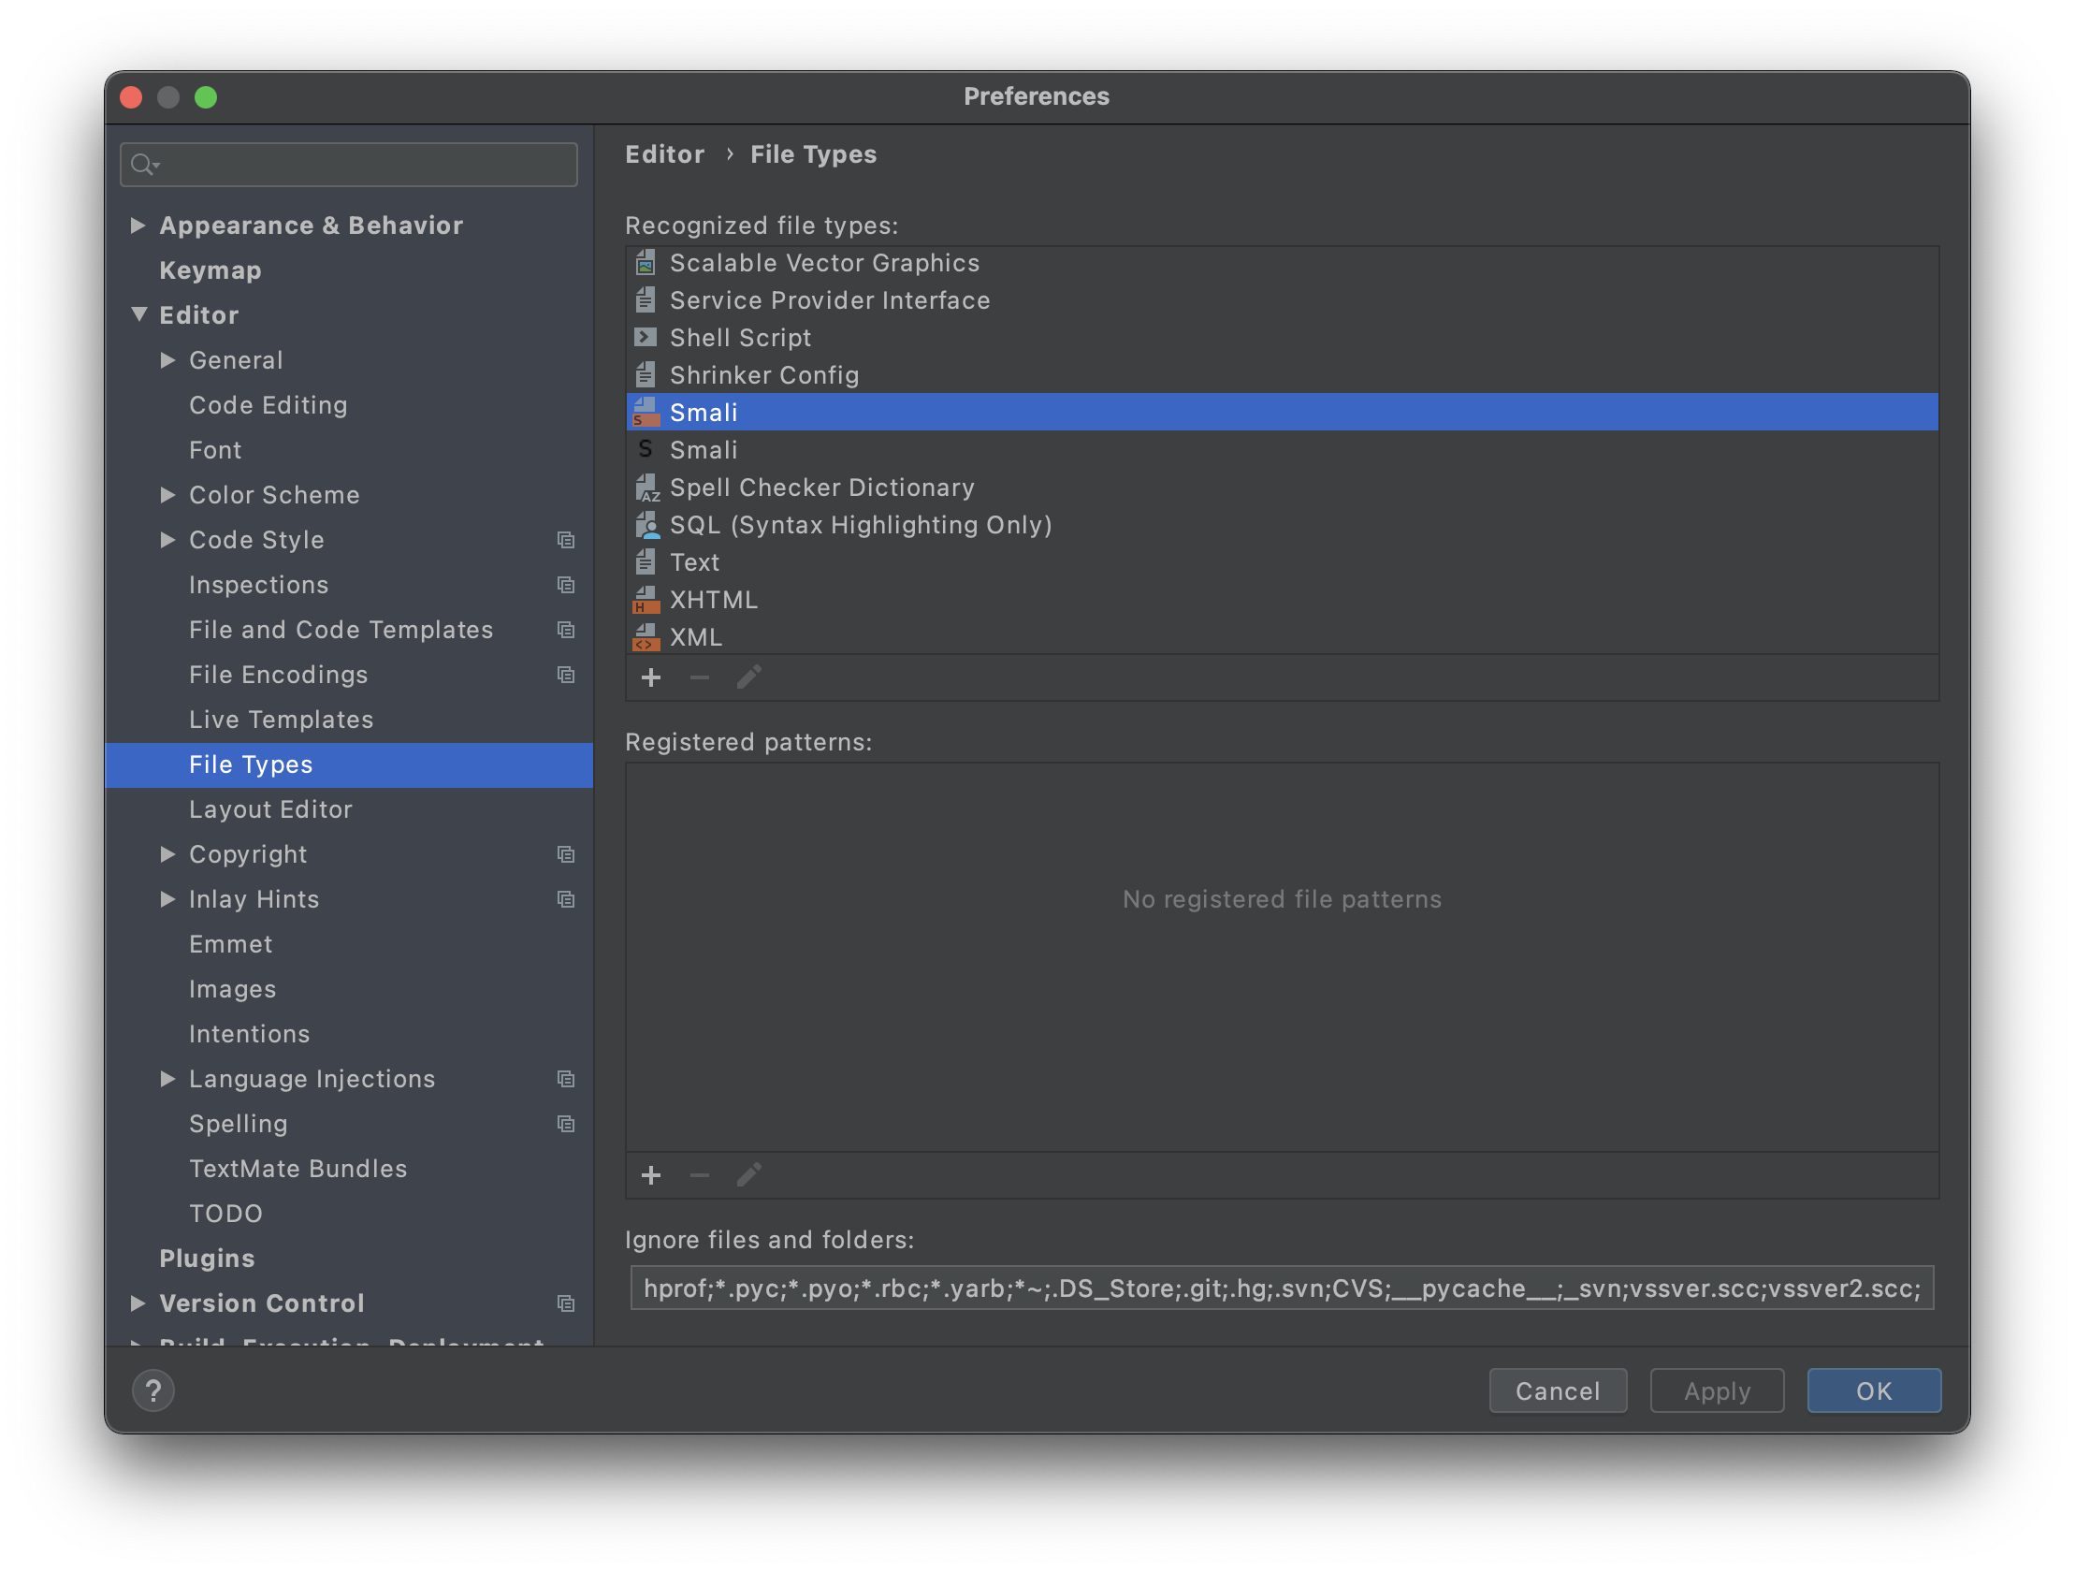Screen dimensions: 2075x1572
Task: Select SQL (Syntax Highlighting Only) row
Action: (1282, 526)
